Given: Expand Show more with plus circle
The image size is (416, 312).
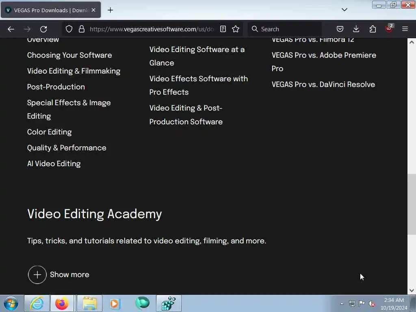Looking at the screenshot, I should pos(58,275).
